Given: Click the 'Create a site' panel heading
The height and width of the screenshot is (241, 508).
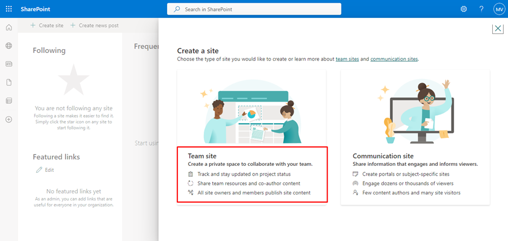Looking at the screenshot, I should point(198,51).
